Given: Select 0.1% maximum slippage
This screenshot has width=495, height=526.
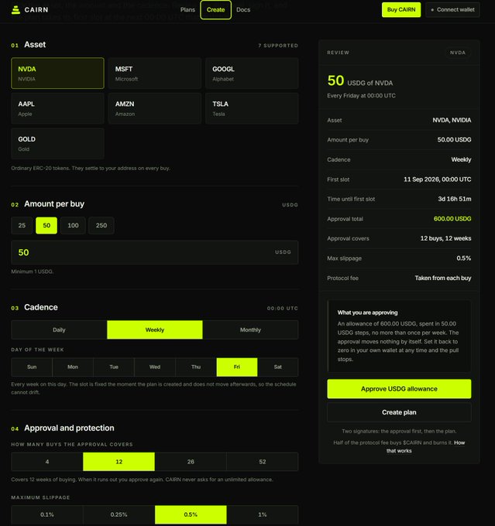Looking at the screenshot, I should 47,514.
